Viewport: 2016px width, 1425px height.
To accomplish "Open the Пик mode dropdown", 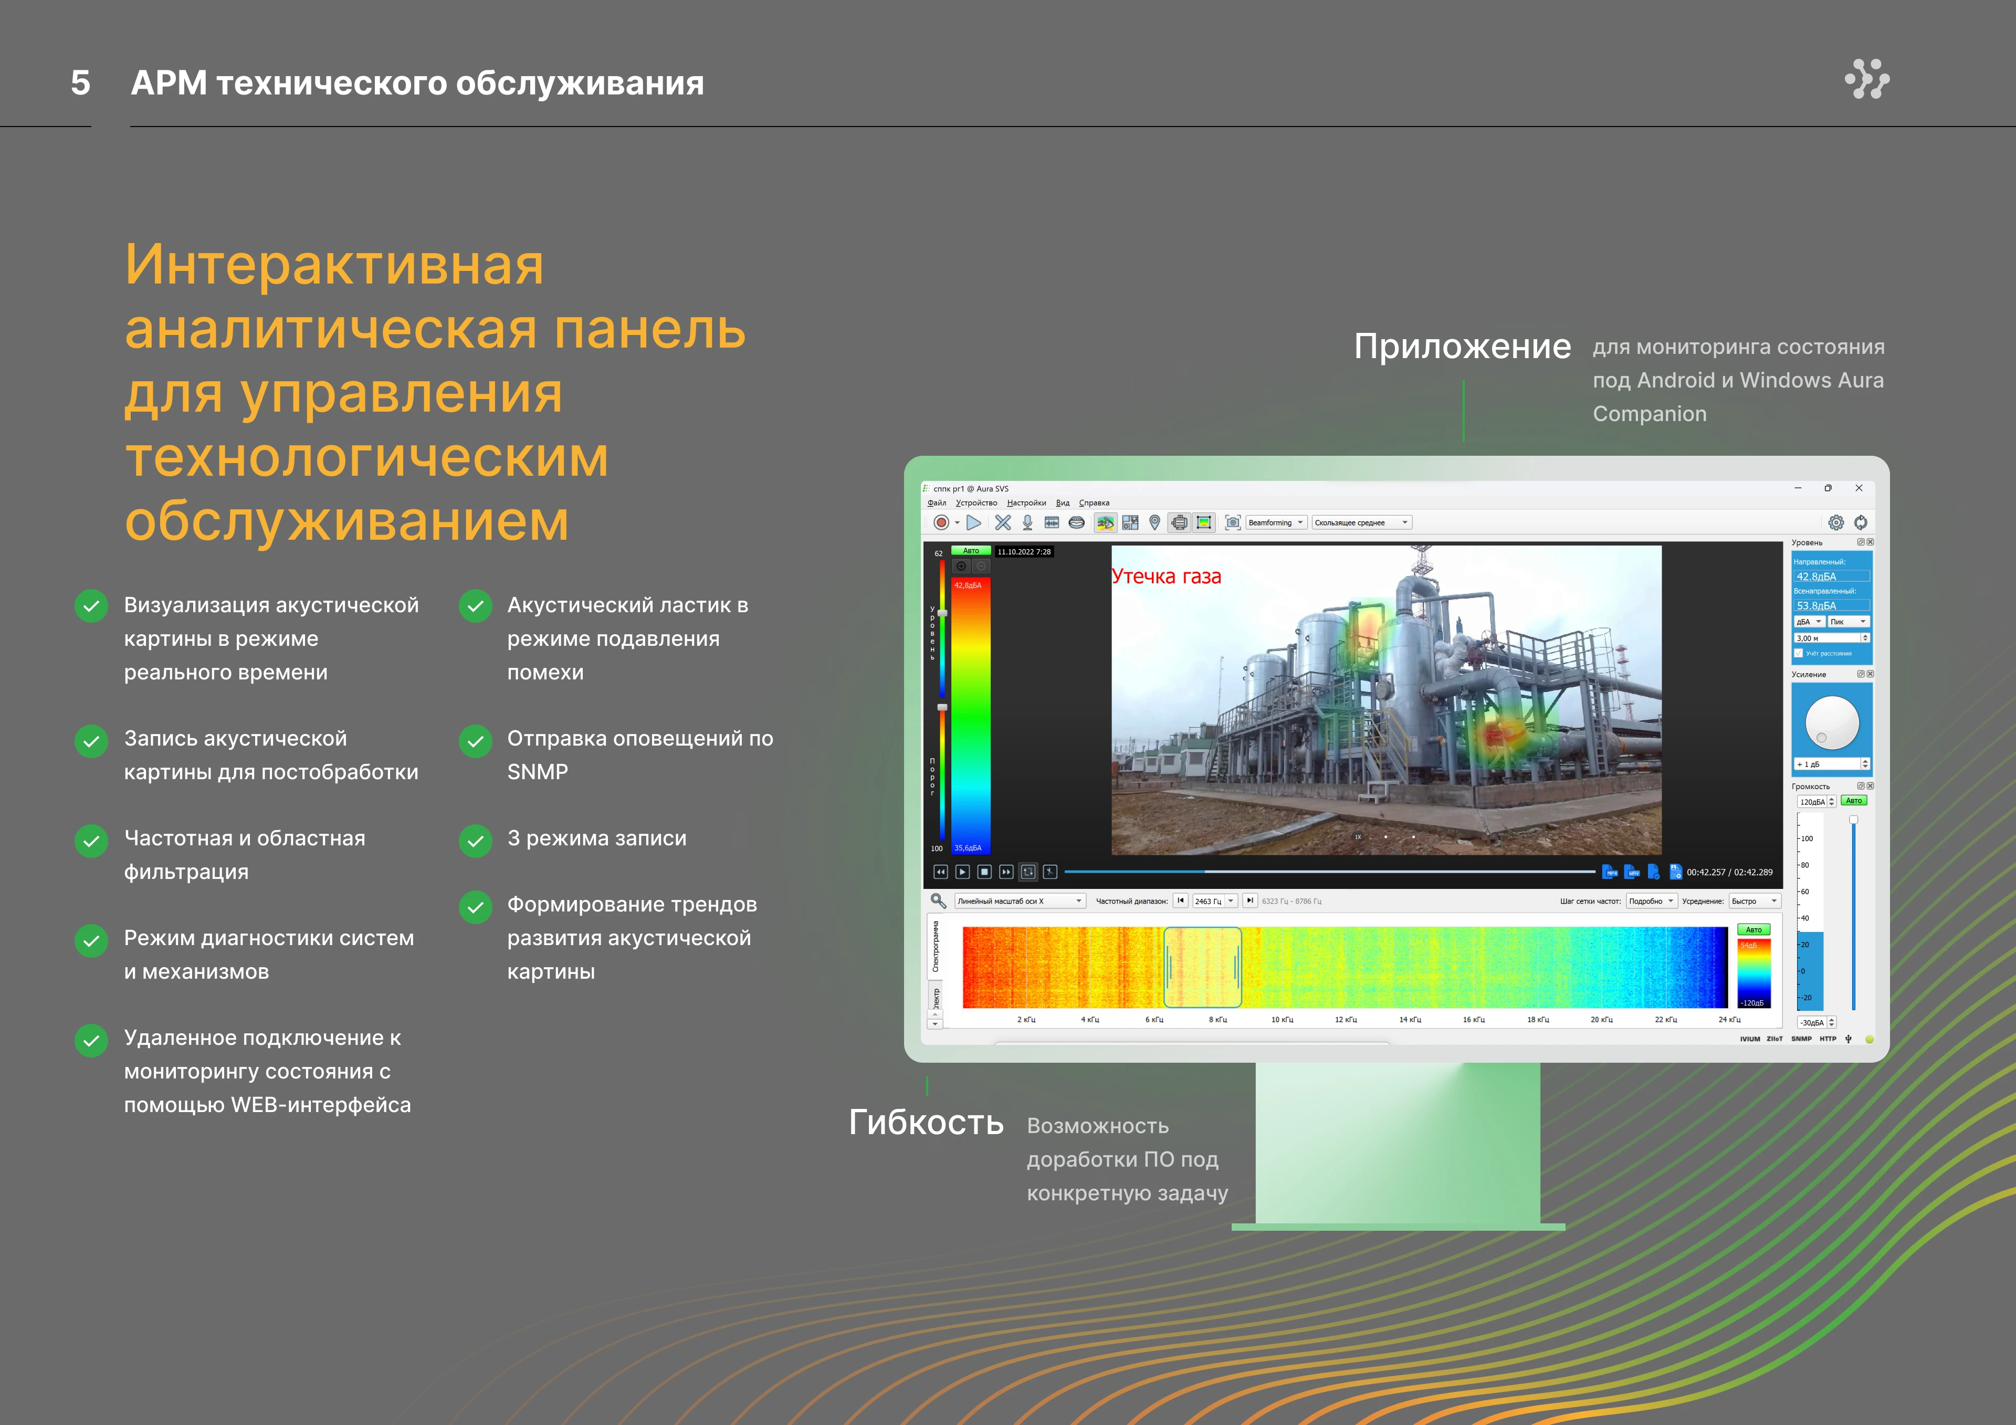I will 1849,622.
